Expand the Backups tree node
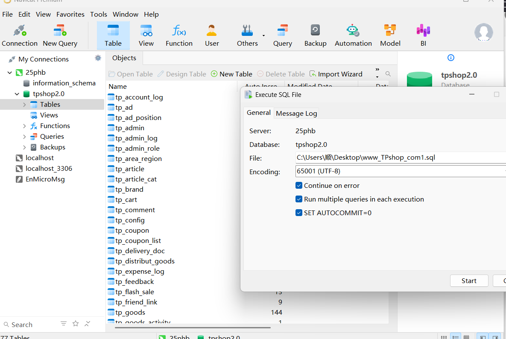 24,147
